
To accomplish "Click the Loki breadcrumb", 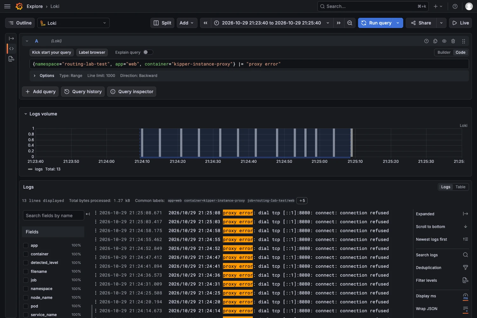I will (55, 6).
